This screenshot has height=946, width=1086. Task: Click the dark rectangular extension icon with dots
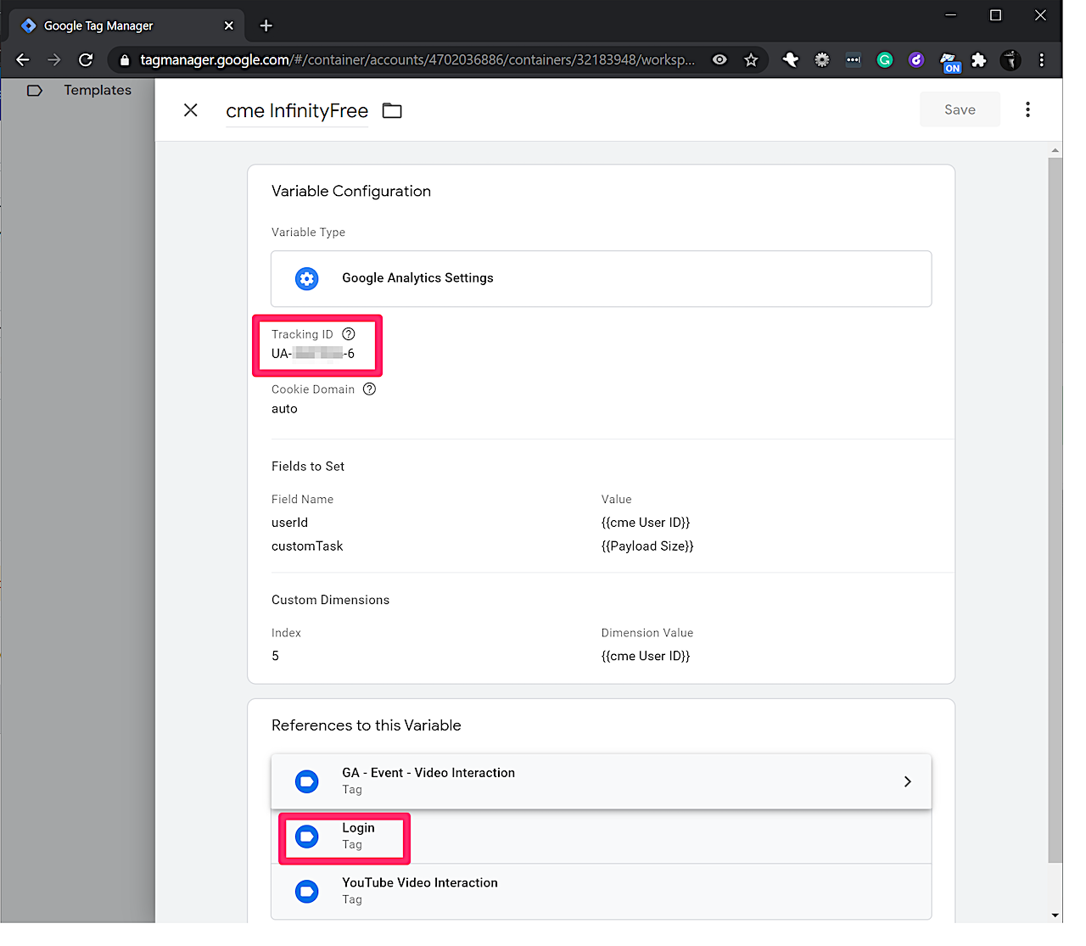point(854,59)
